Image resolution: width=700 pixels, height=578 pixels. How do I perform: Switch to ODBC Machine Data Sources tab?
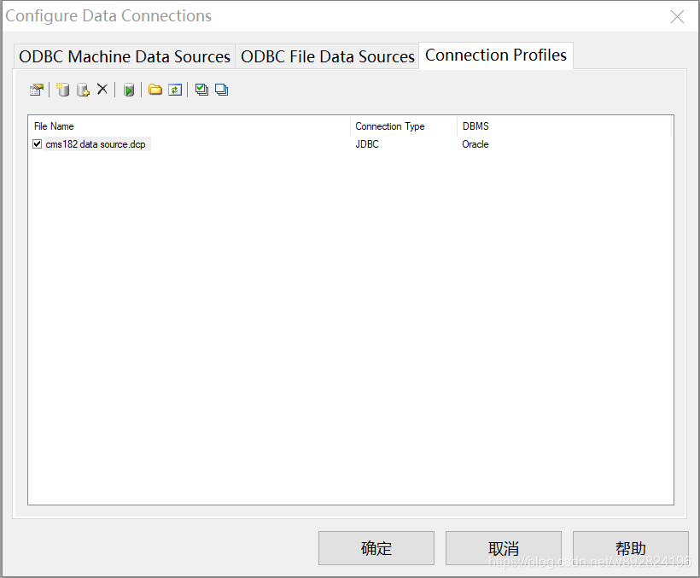(123, 55)
